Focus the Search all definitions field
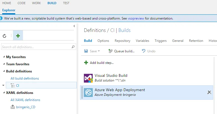217x114 pixels. click(x=36, y=47)
